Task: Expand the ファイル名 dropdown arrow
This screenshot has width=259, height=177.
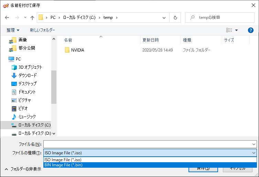Action: tap(254, 144)
